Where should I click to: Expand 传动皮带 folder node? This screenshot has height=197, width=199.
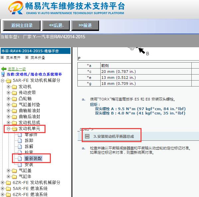(8, 93)
